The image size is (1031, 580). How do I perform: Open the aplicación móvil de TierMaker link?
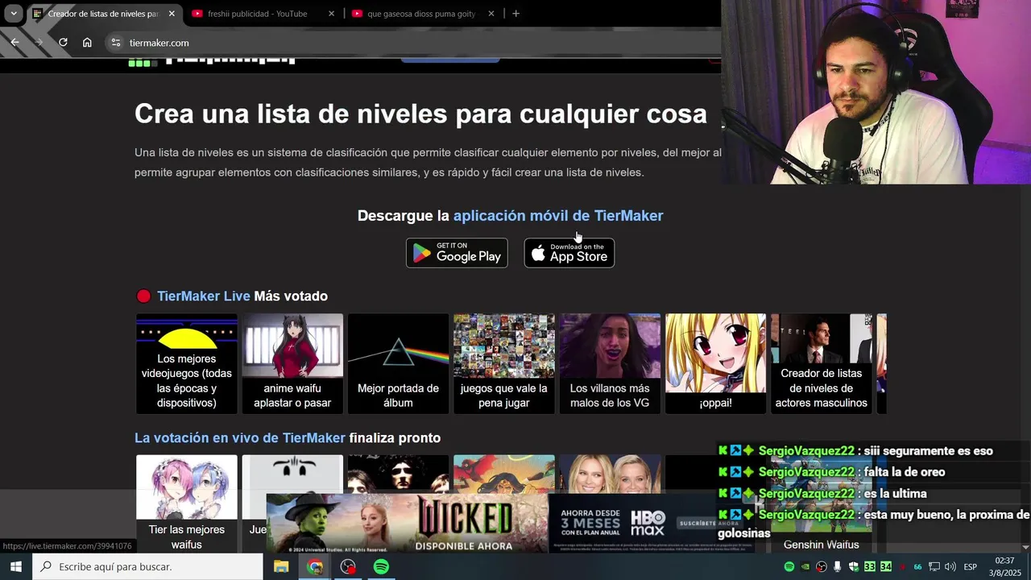point(558,216)
